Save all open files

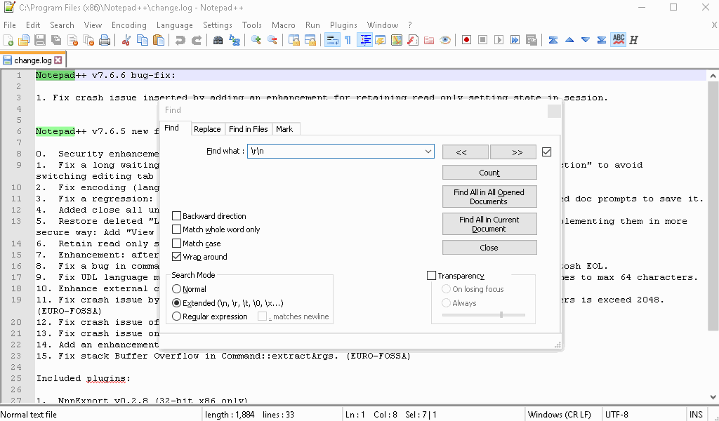(56, 40)
